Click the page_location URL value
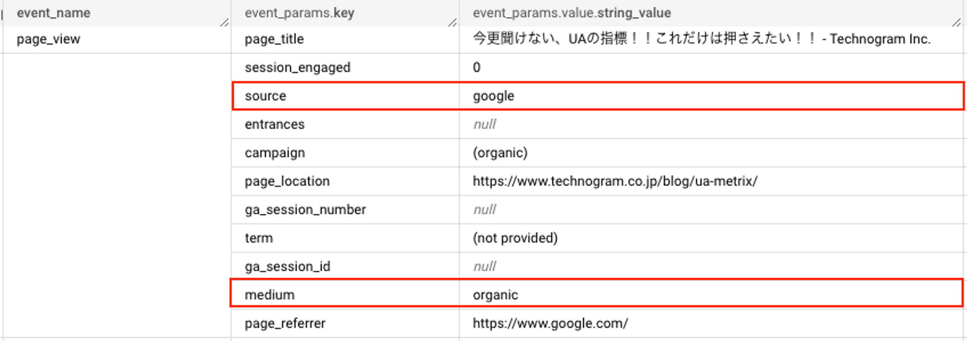 615,181
